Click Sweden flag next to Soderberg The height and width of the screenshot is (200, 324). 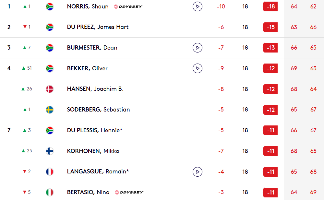tap(50, 110)
